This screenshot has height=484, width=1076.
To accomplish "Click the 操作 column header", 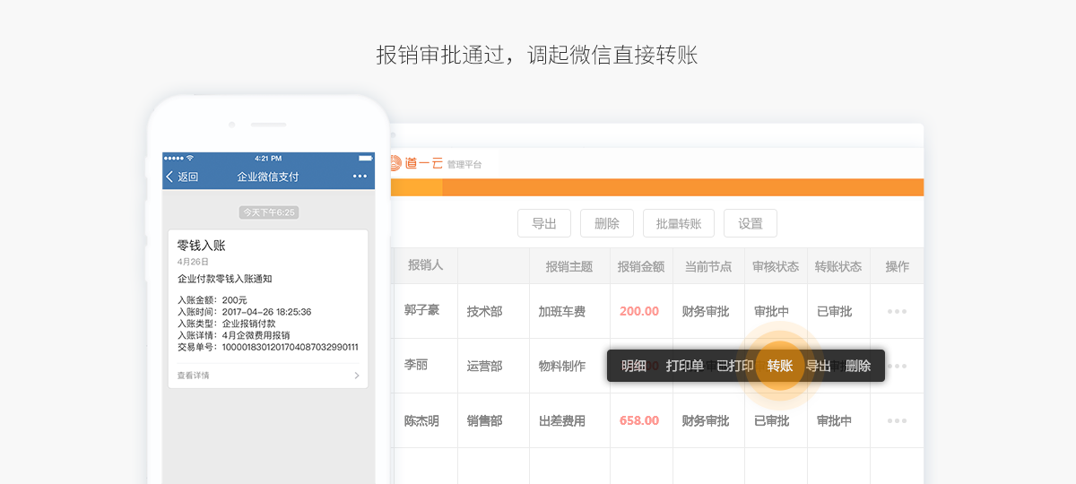I will coord(898,266).
